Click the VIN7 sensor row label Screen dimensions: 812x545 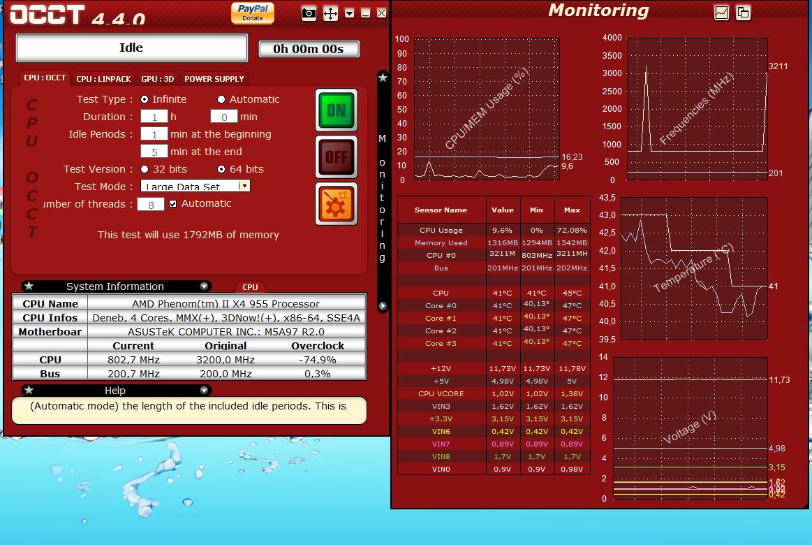(x=441, y=444)
